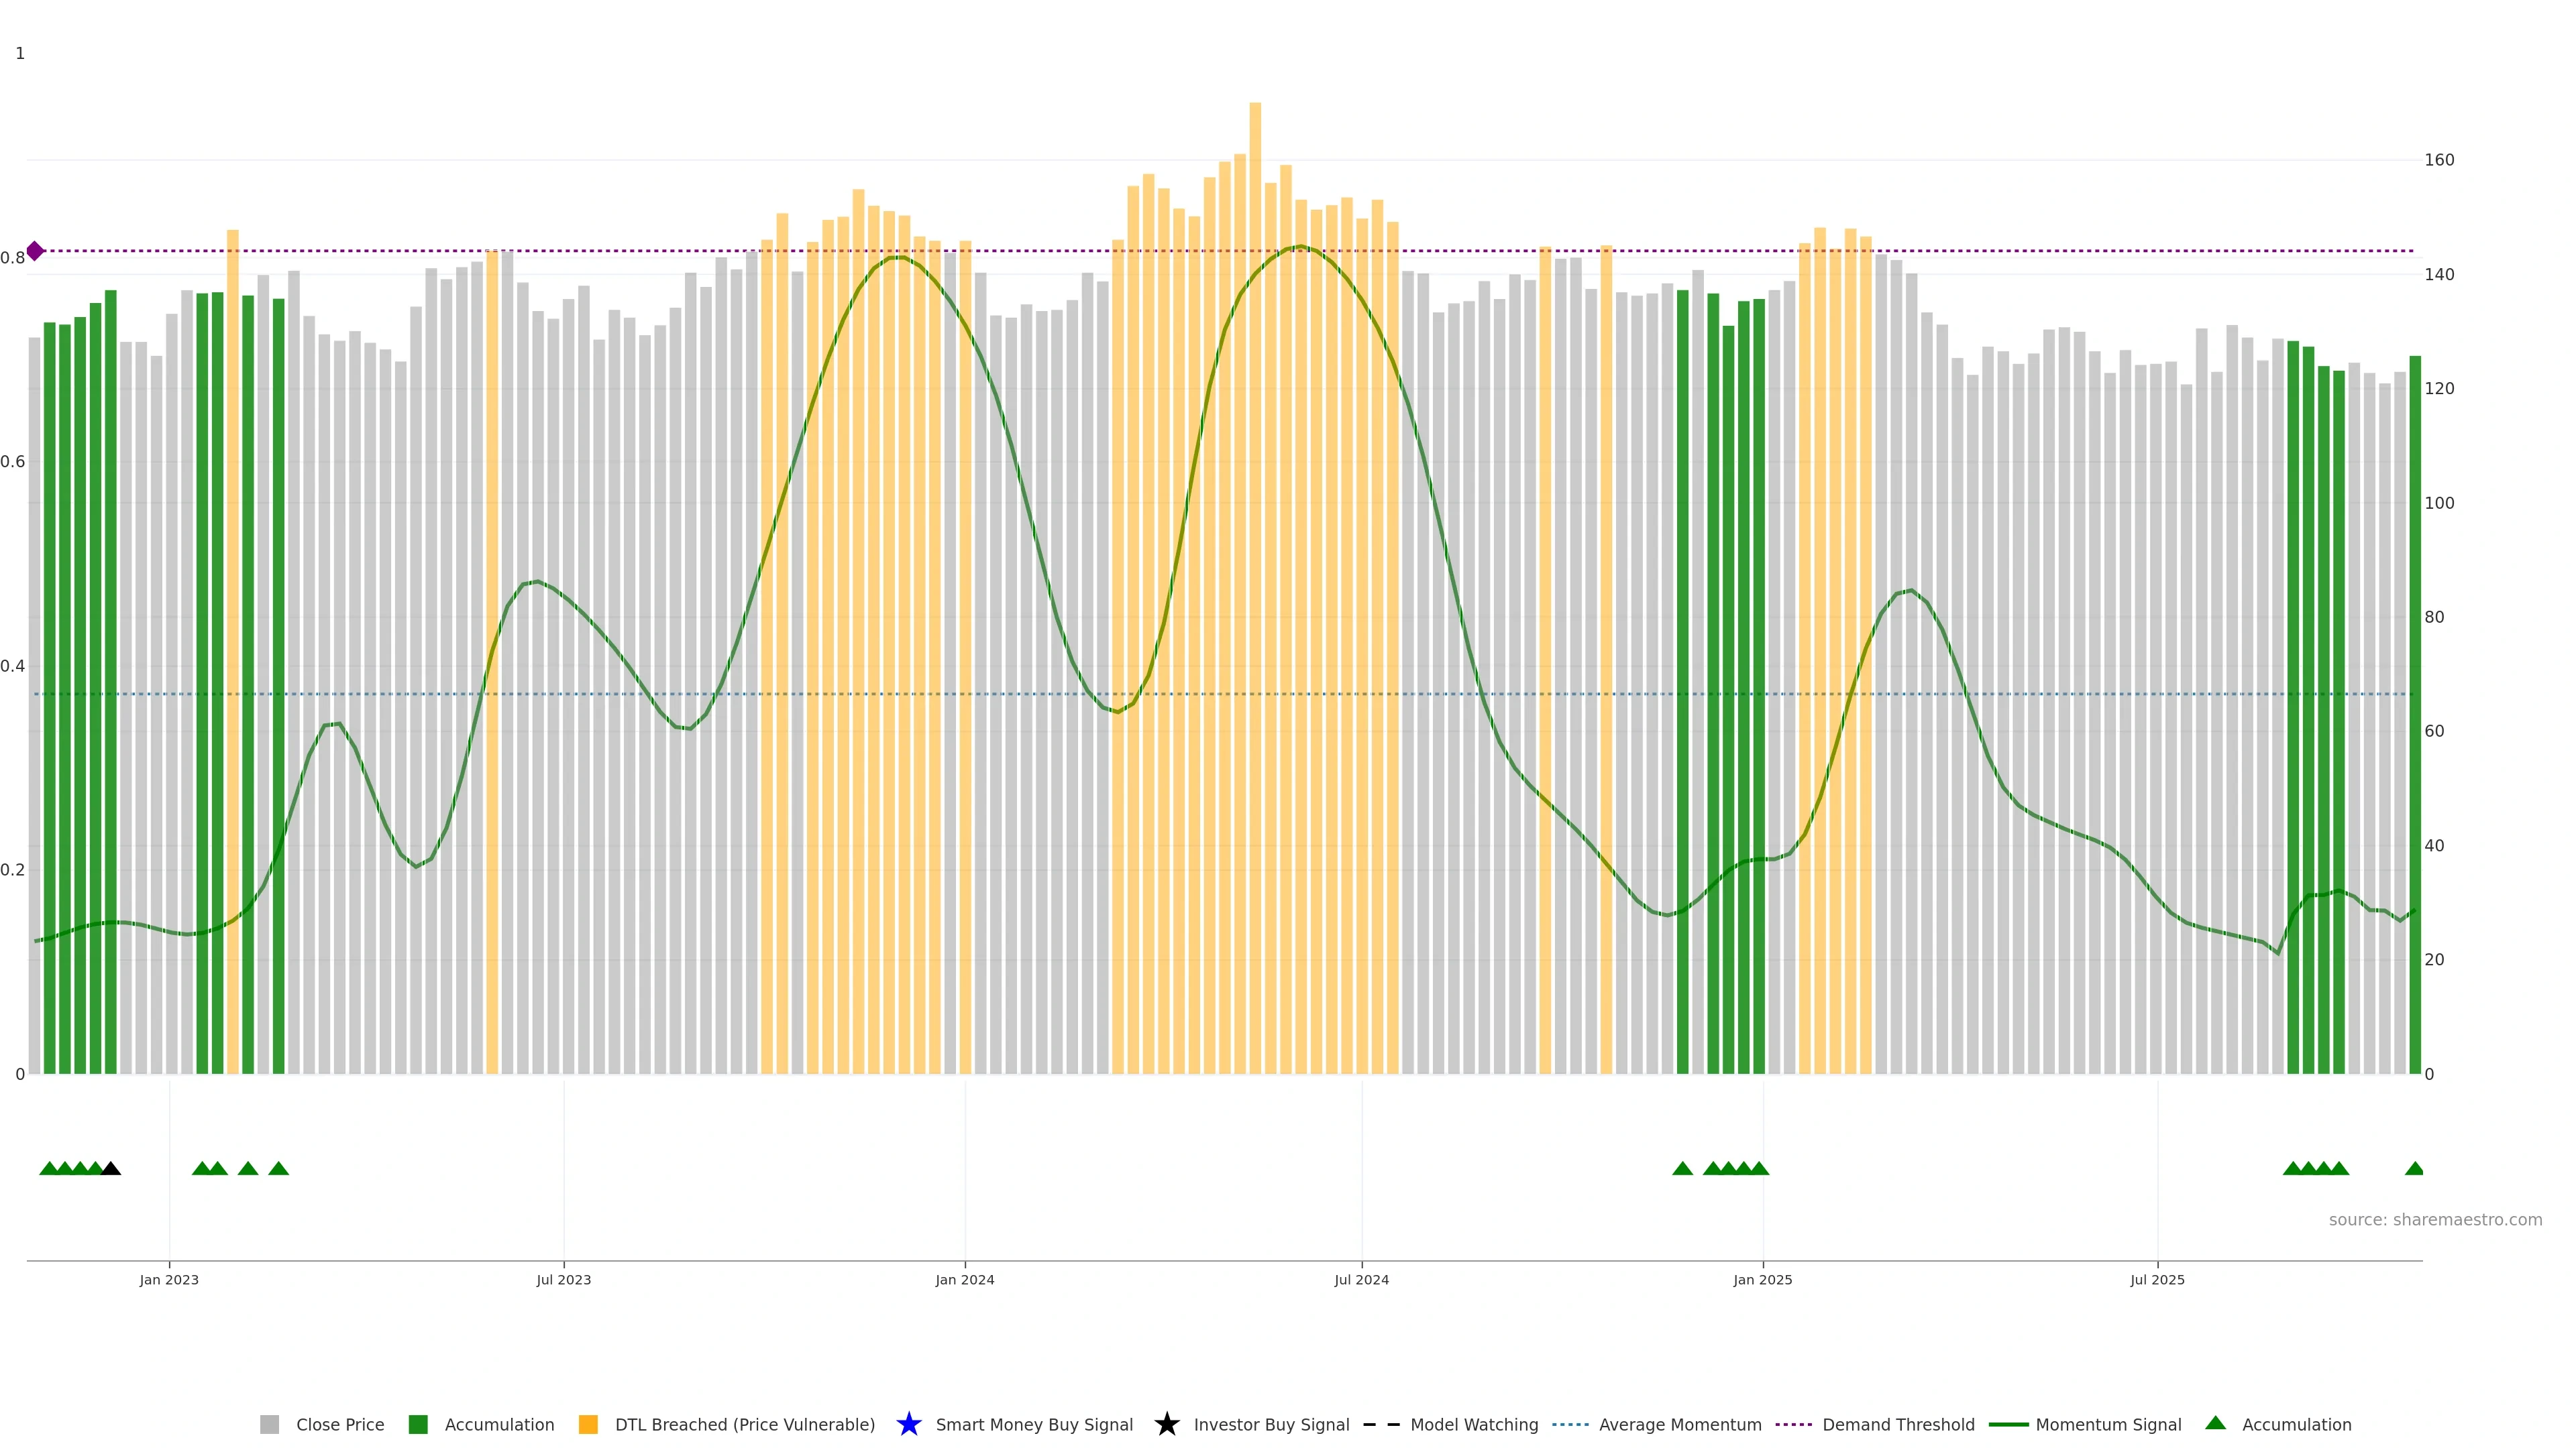Click the green Momentum Signal line legend icon
This screenshot has width=2576, height=1448.
[x=2008, y=1424]
